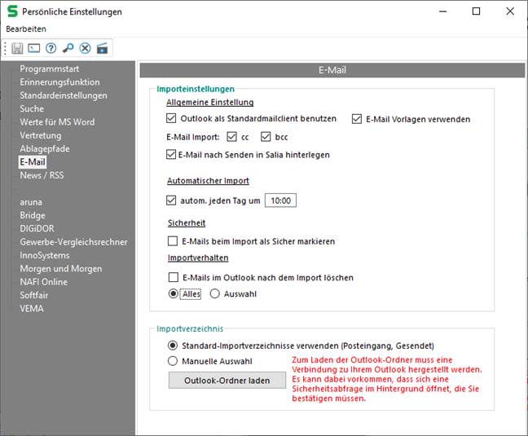Click the clapperboard toolbar icon
Screen dimensions: 528x436
102,48
